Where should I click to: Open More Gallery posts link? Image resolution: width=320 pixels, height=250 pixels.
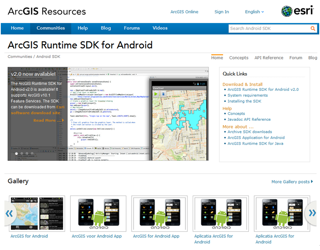click(292, 182)
